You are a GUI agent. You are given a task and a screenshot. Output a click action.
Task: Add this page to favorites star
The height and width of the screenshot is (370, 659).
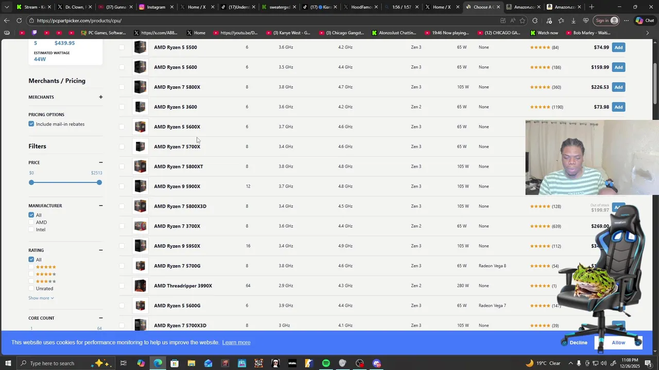click(x=523, y=21)
